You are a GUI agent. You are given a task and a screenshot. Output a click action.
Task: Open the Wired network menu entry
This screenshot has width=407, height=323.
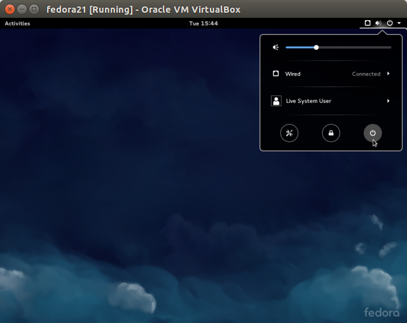pos(331,74)
